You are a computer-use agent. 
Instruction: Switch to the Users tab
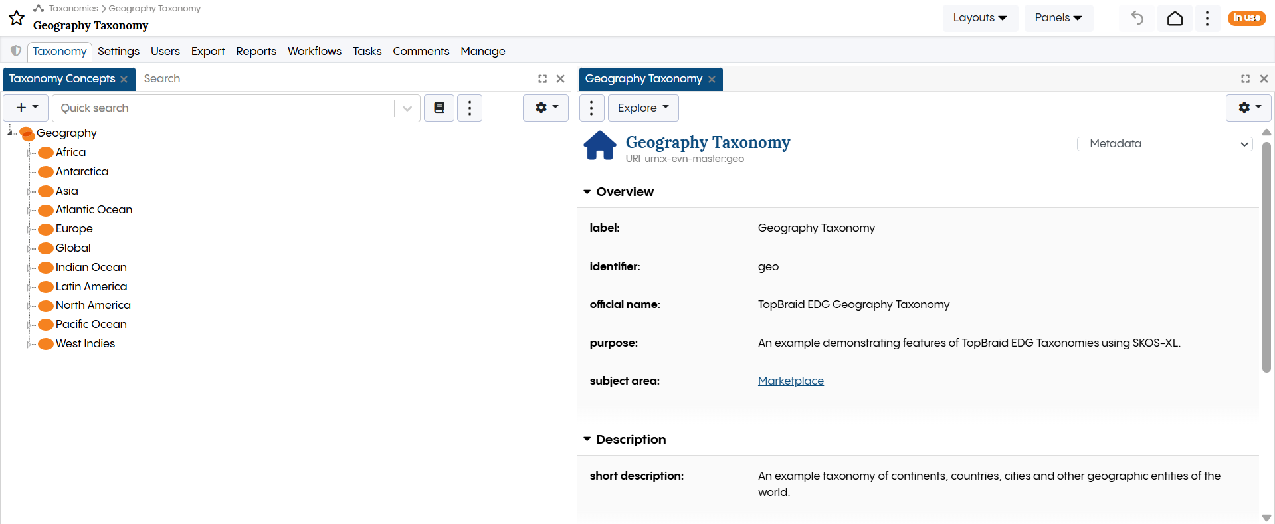click(165, 51)
